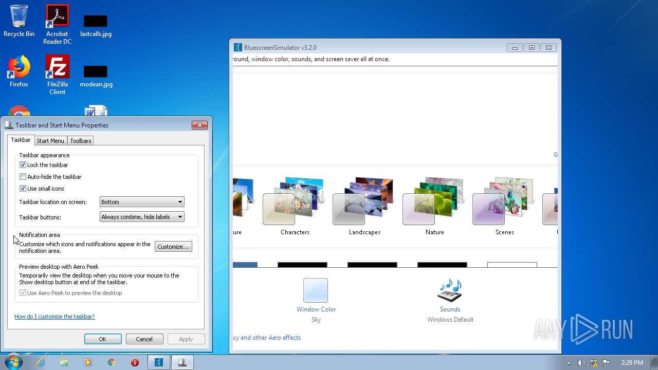Viewport: 658px width, 370px height.
Task: Click the 'Windows Default' sound label
Action: coord(450,320)
